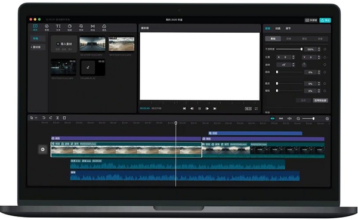Open the Audio tab icon in media toolbar

tap(47, 27)
